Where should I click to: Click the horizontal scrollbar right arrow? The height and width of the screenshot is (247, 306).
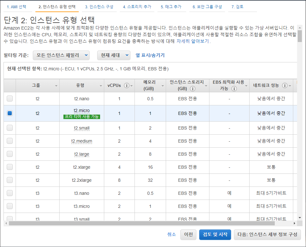295,223
